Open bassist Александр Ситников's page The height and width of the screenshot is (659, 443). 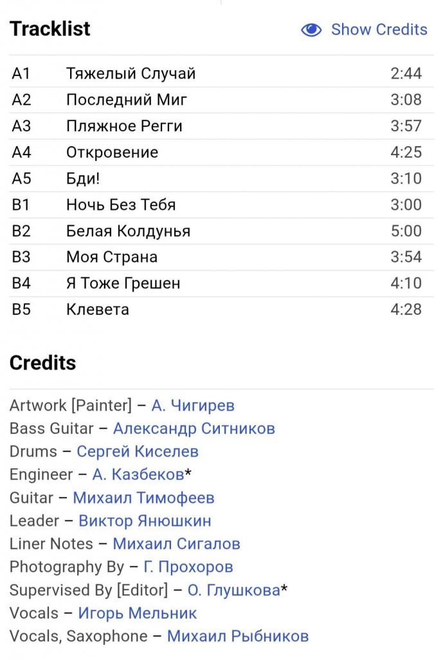pyautogui.click(x=194, y=429)
